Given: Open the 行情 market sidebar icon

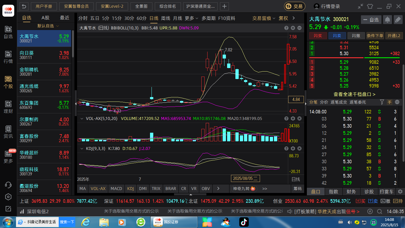Looking at the screenshot, I should point(8,57).
